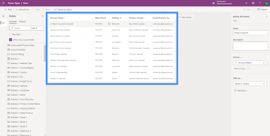Toggle Show only unused fields checkbox

[x=10, y=40]
